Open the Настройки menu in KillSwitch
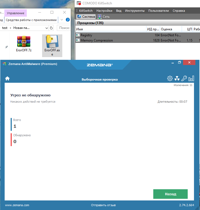Viewport: 200px width, 210px height. point(104,11)
